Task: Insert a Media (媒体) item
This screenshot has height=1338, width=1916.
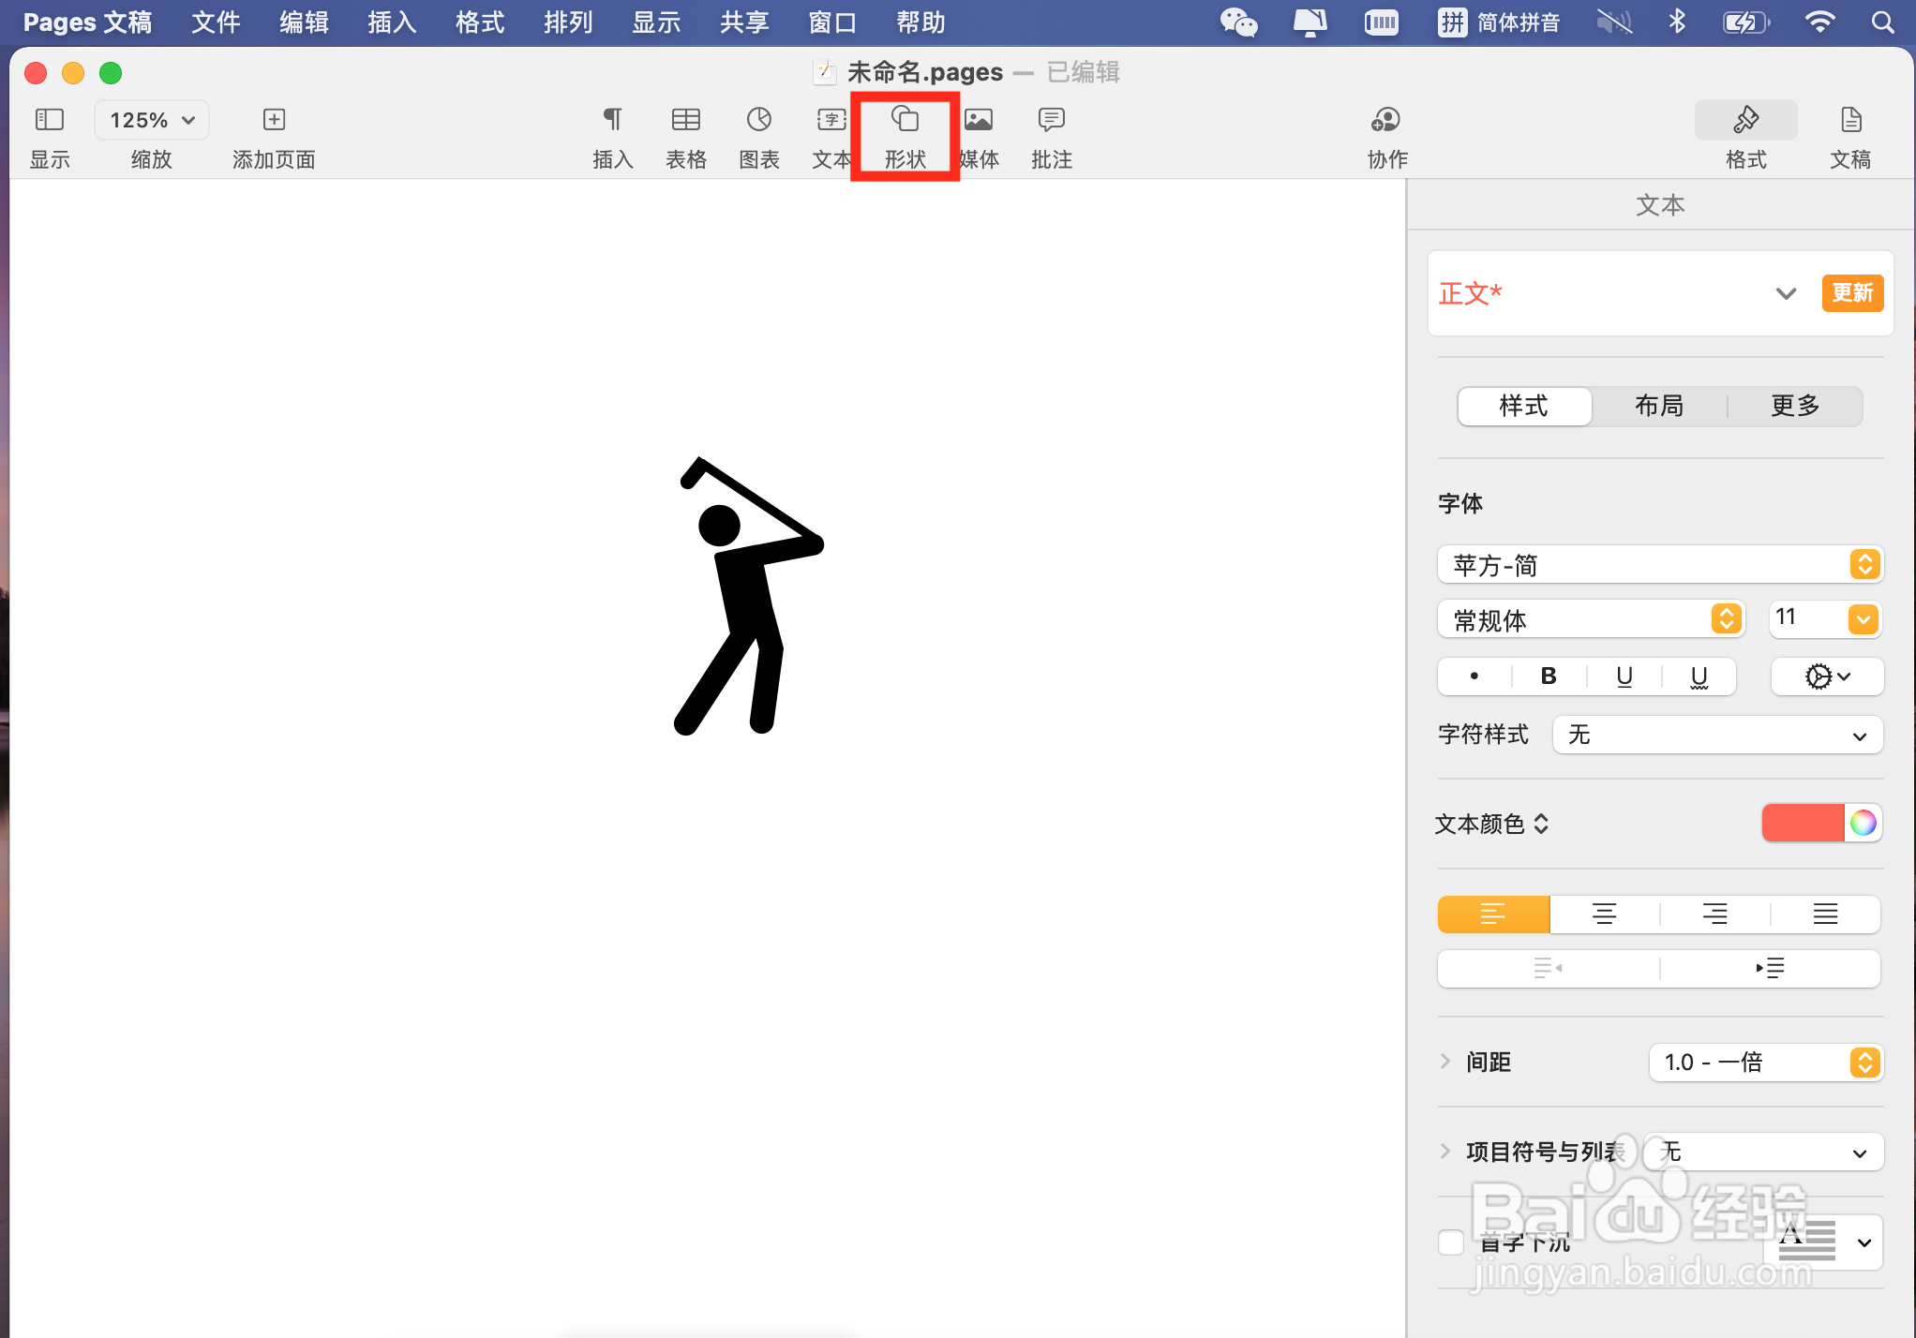Action: point(979,121)
